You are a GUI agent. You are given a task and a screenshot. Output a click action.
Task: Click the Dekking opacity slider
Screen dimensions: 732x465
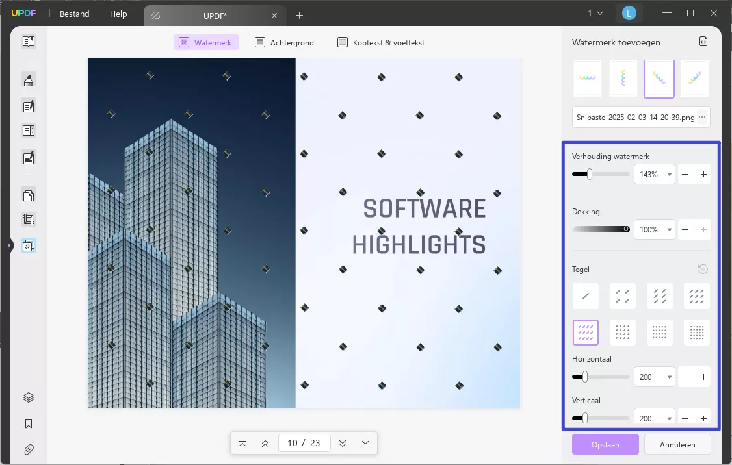(601, 229)
